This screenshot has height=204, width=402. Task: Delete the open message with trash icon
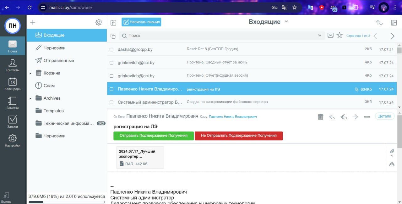320,117
